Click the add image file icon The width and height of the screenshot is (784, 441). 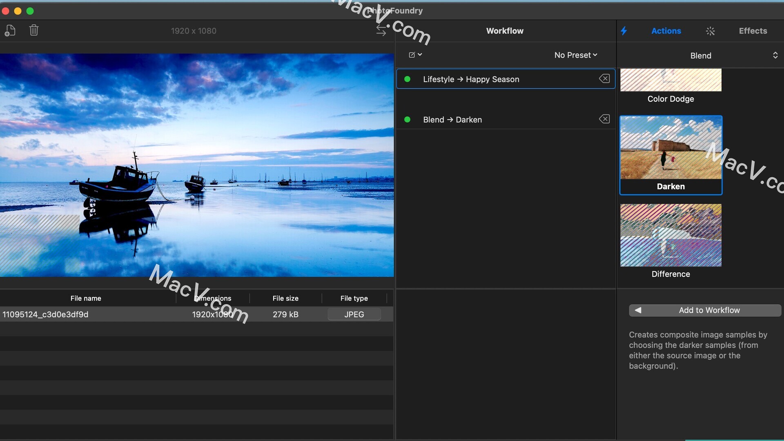10,31
